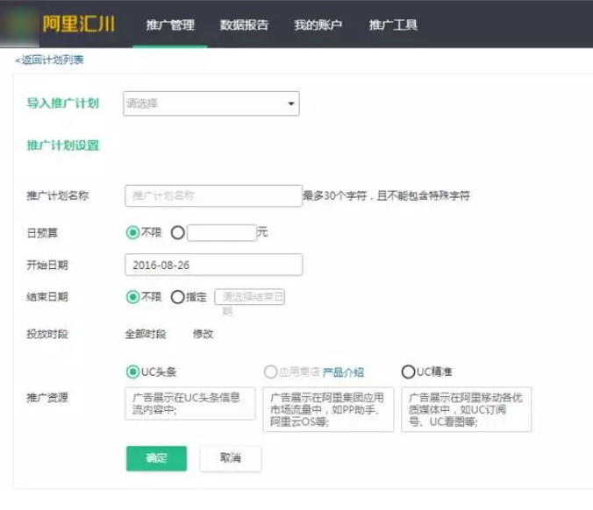593x510 pixels.
Task: Open the 推广工具 tab
Action: tap(393, 25)
